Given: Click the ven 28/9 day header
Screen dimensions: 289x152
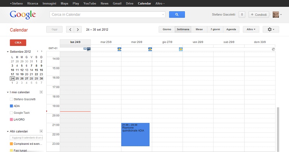Looking at the screenshot, I should click(x=198, y=42).
